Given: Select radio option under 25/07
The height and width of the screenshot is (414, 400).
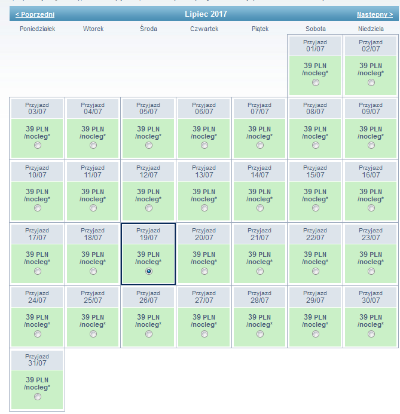Looking at the screenshot, I should [x=93, y=334].
